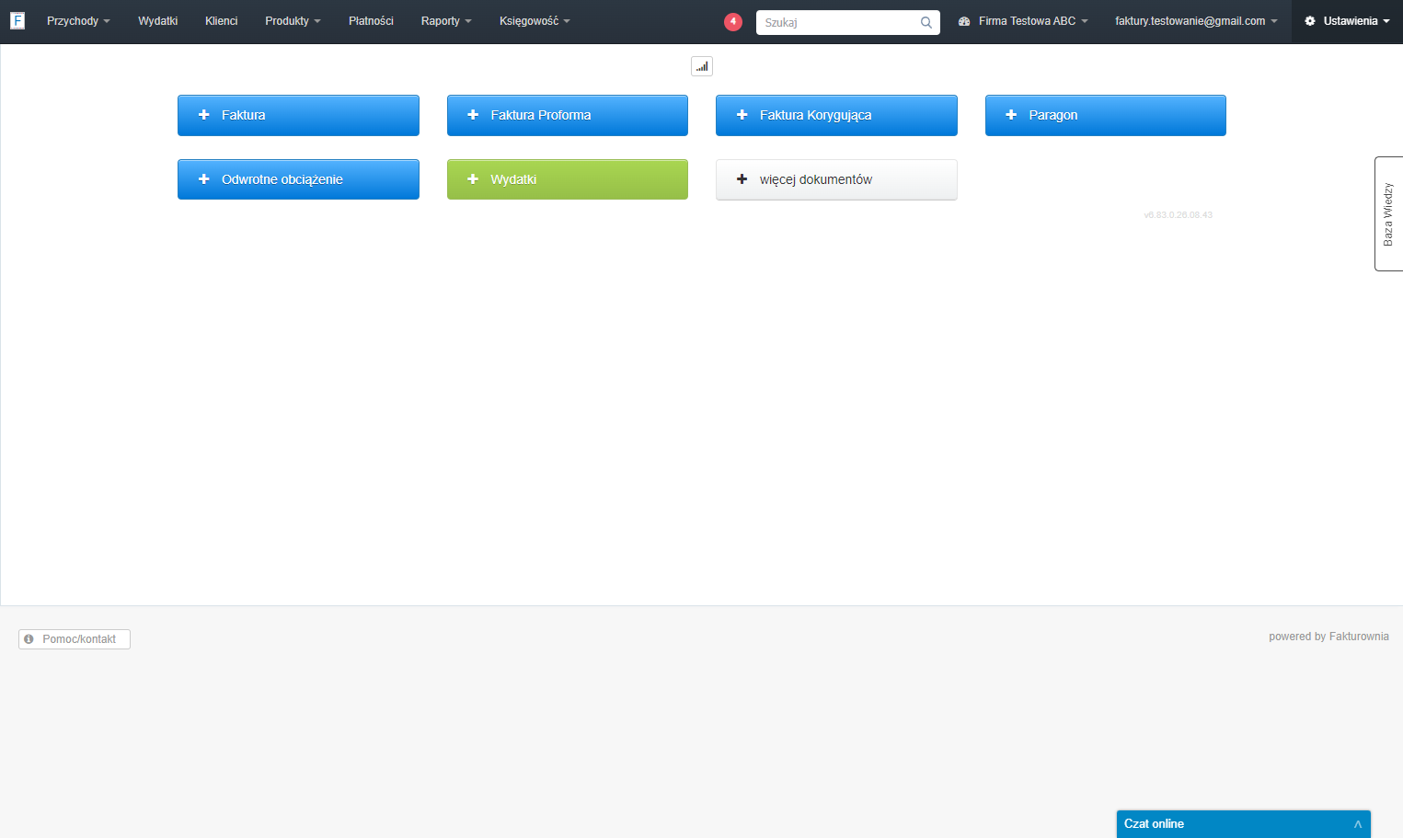The height and width of the screenshot is (838, 1403).
Task: Open the Raporty dropdown menu
Action: 446,21
